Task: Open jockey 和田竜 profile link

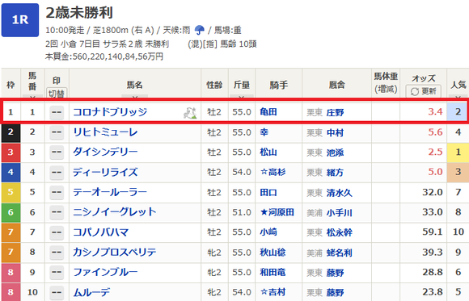Action: pyautogui.click(x=273, y=272)
